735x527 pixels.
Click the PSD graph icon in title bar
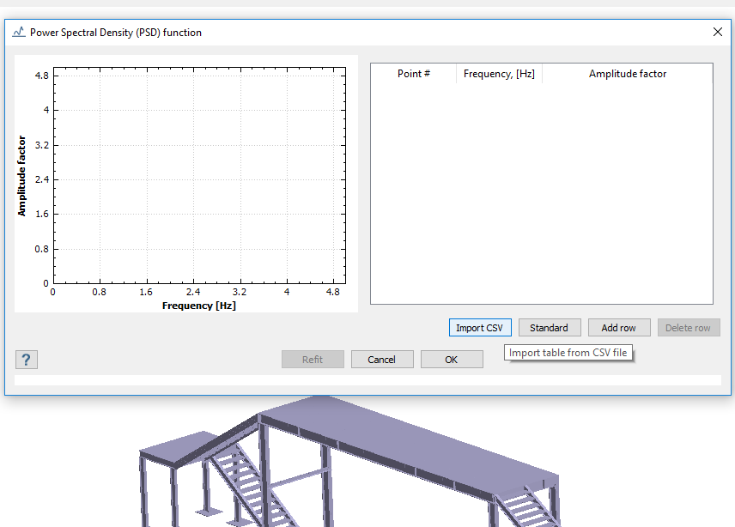click(18, 33)
